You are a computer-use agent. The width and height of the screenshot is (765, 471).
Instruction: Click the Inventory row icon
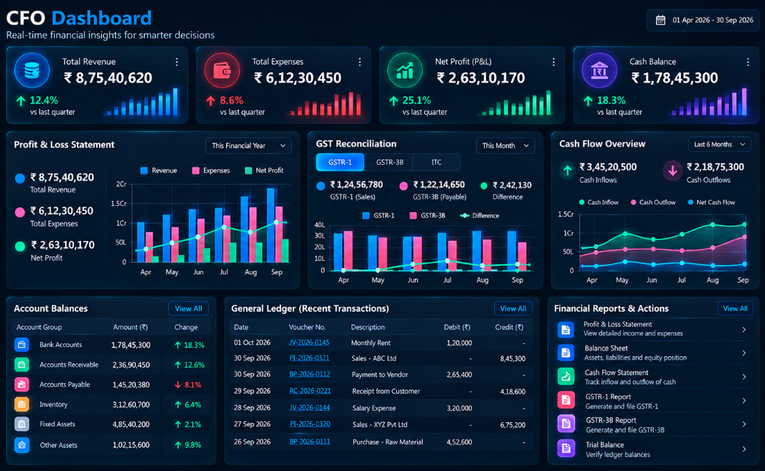click(22, 404)
